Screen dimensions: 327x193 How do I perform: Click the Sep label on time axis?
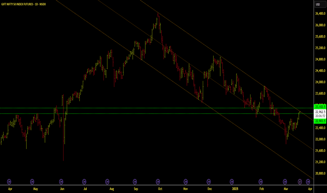(x=136, y=189)
